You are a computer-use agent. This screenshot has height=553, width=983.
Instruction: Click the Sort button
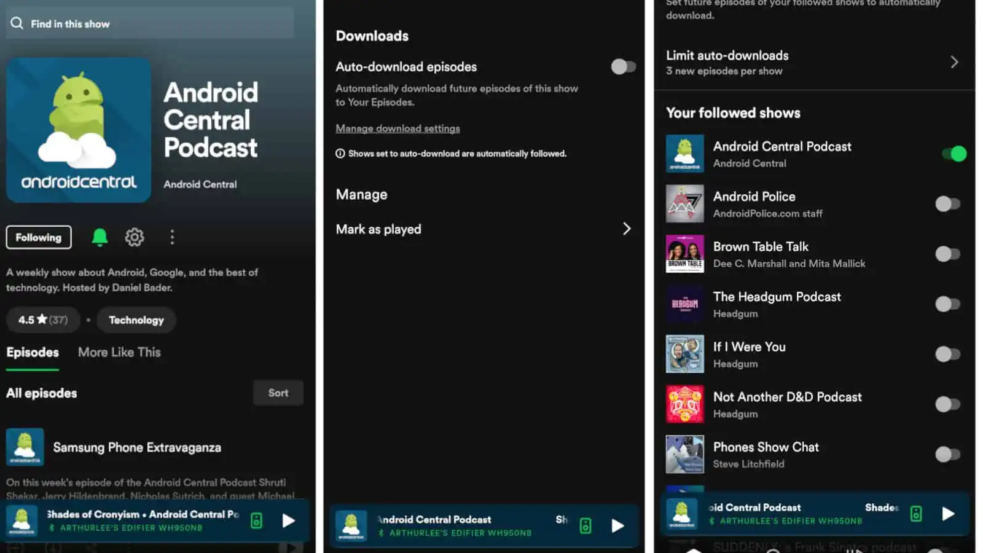tap(278, 393)
